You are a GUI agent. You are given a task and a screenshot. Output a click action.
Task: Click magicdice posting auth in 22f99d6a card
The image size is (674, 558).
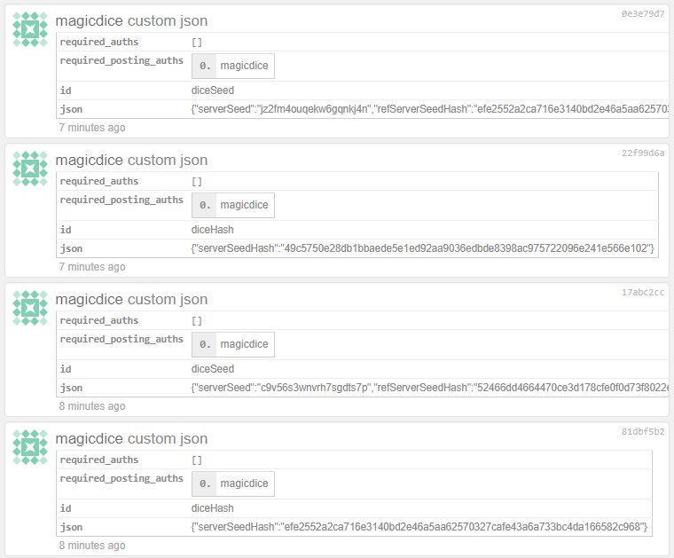tap(244, 205)
